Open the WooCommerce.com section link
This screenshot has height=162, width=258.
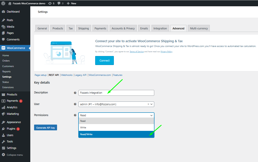click(100, 75)
